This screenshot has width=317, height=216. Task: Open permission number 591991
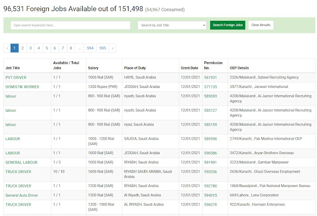[x=211, y=162]
